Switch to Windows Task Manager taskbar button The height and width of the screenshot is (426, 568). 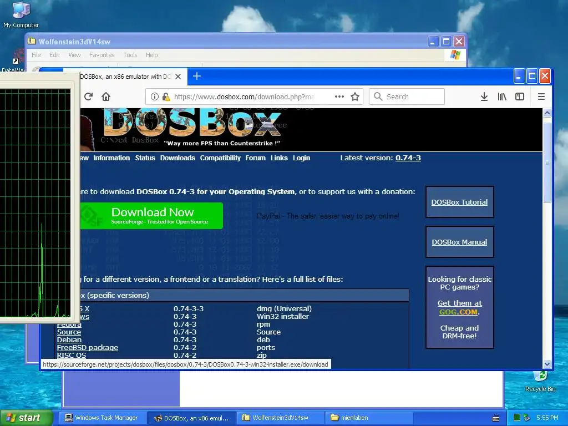102,418
